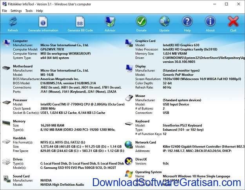Open the File menu
This screenshot has height=190, width=245.
pyautogui.click(x=4, y=11)
